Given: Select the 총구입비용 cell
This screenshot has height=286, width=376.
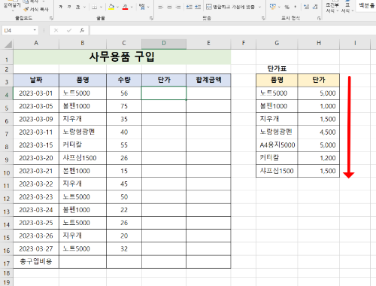Looking at the screenshot, I should pyautogui.click(x=36, y=262).
